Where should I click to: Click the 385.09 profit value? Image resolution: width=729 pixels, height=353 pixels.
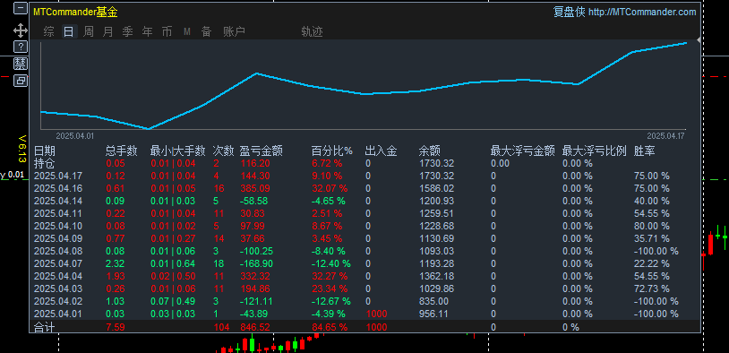pyautogui.click(x=255, y=188)
